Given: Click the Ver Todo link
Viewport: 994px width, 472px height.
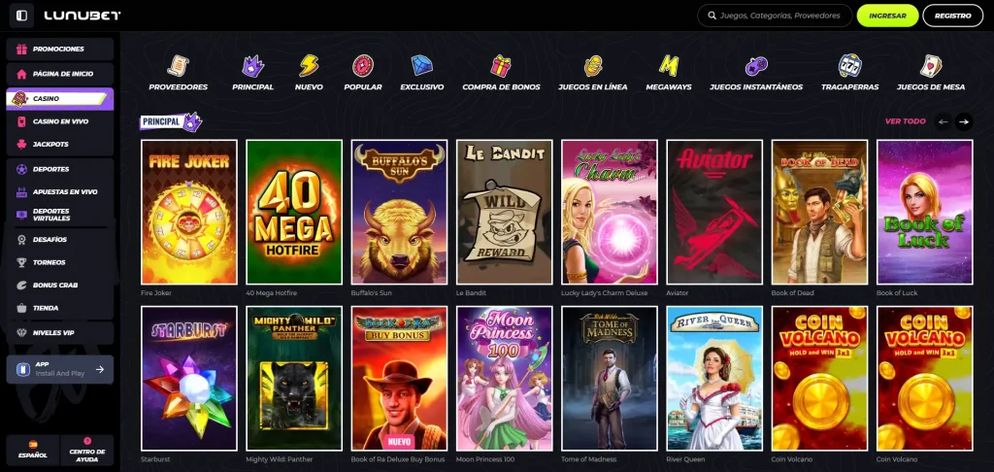Looking at the screenshot, I should pyautogui.click(x=905, y=121).
